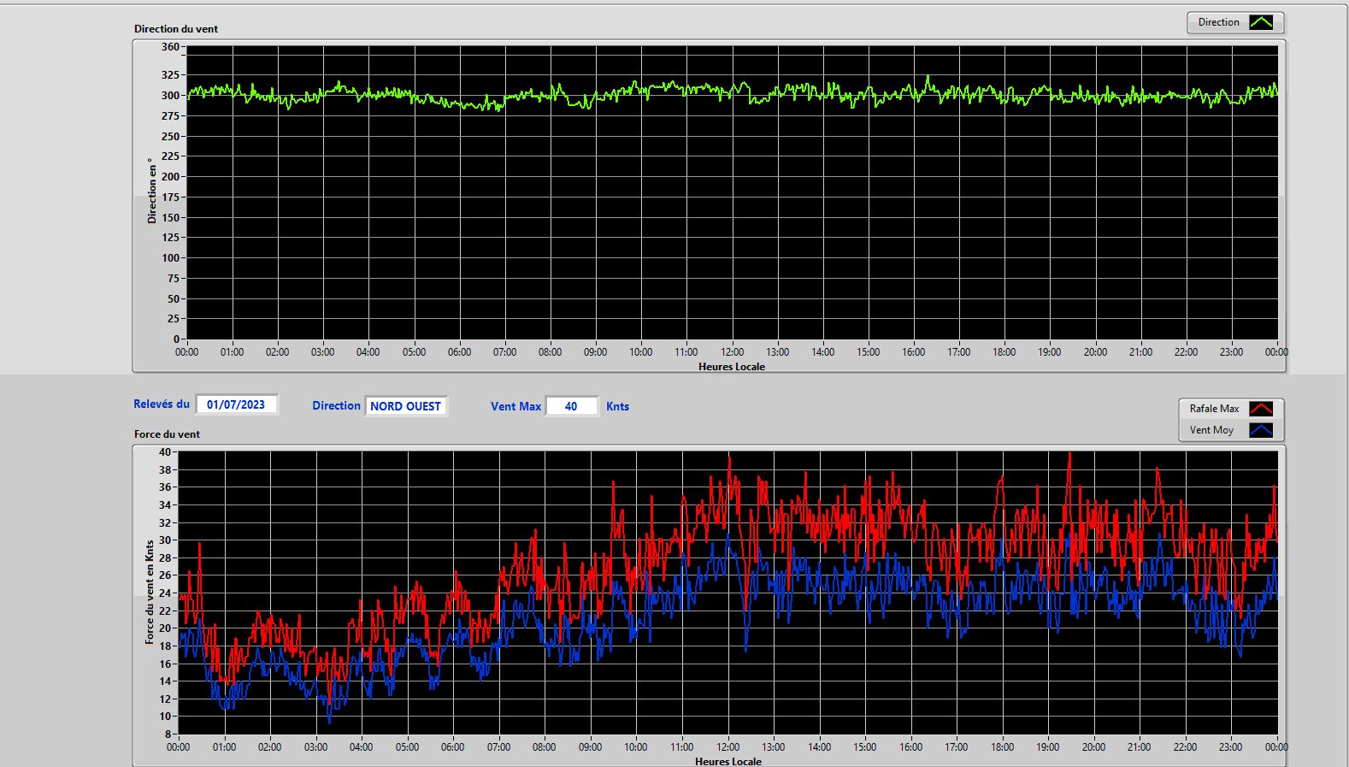
Task: Click the Vent Moy legend label
Action: click(1211, 430)
